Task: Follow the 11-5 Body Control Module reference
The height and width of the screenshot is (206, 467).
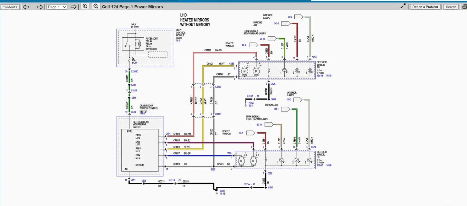Action: tap(178, 41)
